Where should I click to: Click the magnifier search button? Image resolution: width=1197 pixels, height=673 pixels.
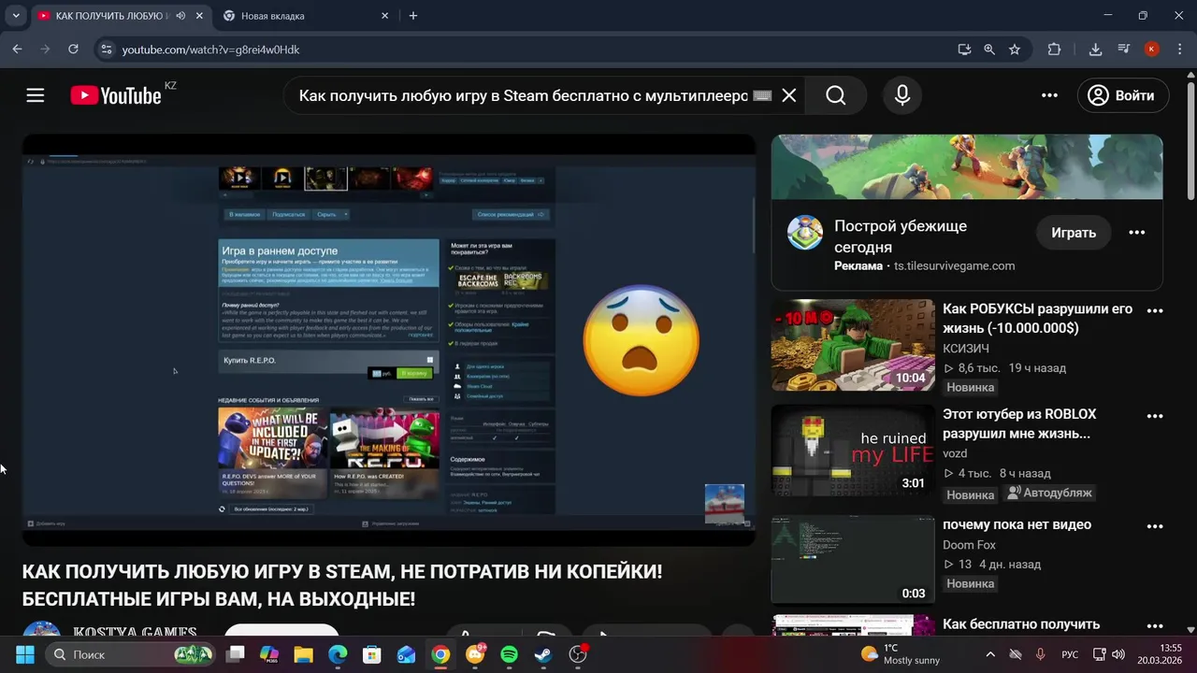pyautogui.click(x=836, y=95)
